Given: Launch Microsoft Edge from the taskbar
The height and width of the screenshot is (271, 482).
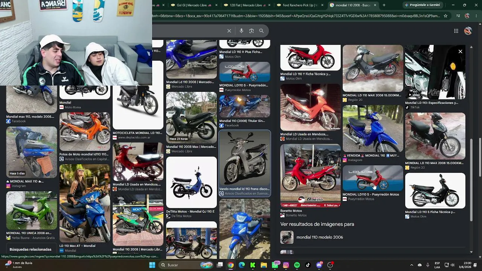Looking at the screenshot, I should [242, 265].
